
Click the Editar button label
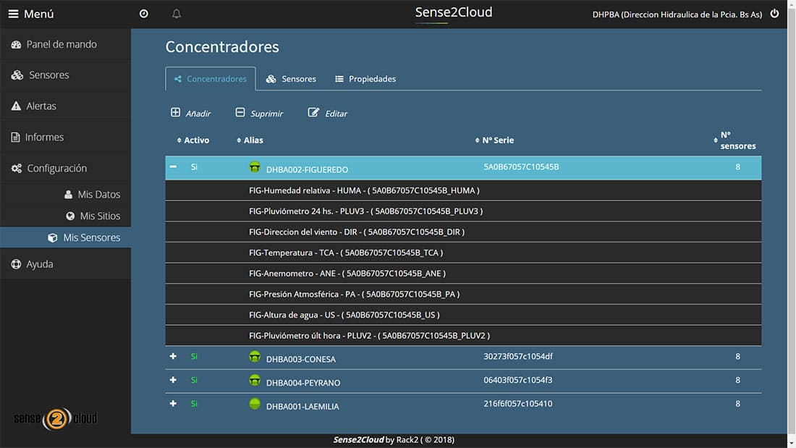pyautogui.click(x=336, y=114)
